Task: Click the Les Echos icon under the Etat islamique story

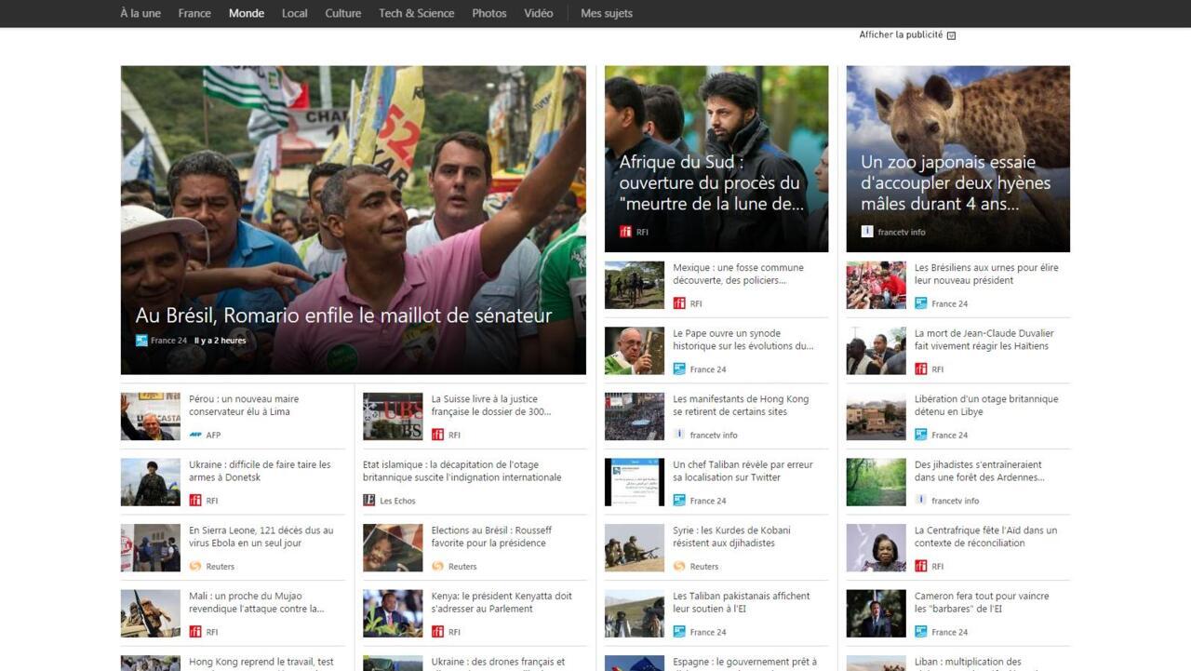Action: (369, 500)
